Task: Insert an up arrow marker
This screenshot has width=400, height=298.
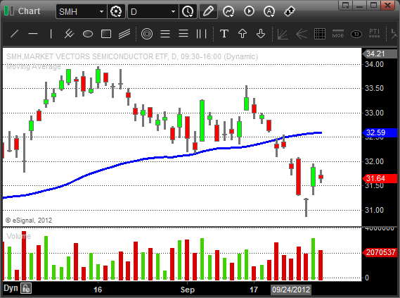Action: click(x=243, y=34)
